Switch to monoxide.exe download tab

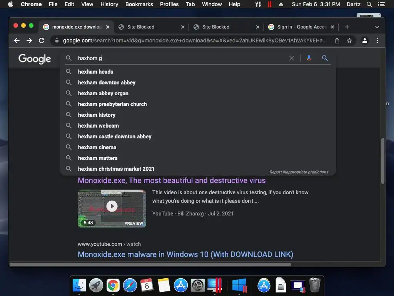(76, 27)
